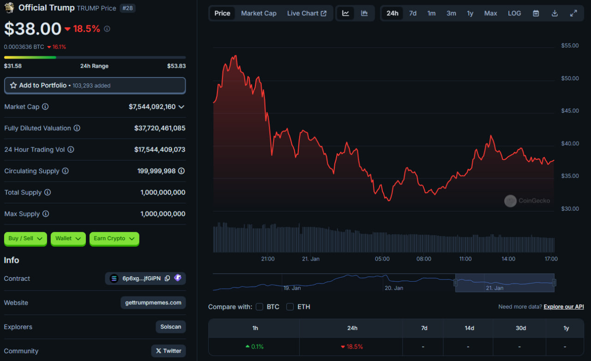Click the $38.00 price text
The width and height of the screenshot is (591, 361).
(x=33, y=29)
